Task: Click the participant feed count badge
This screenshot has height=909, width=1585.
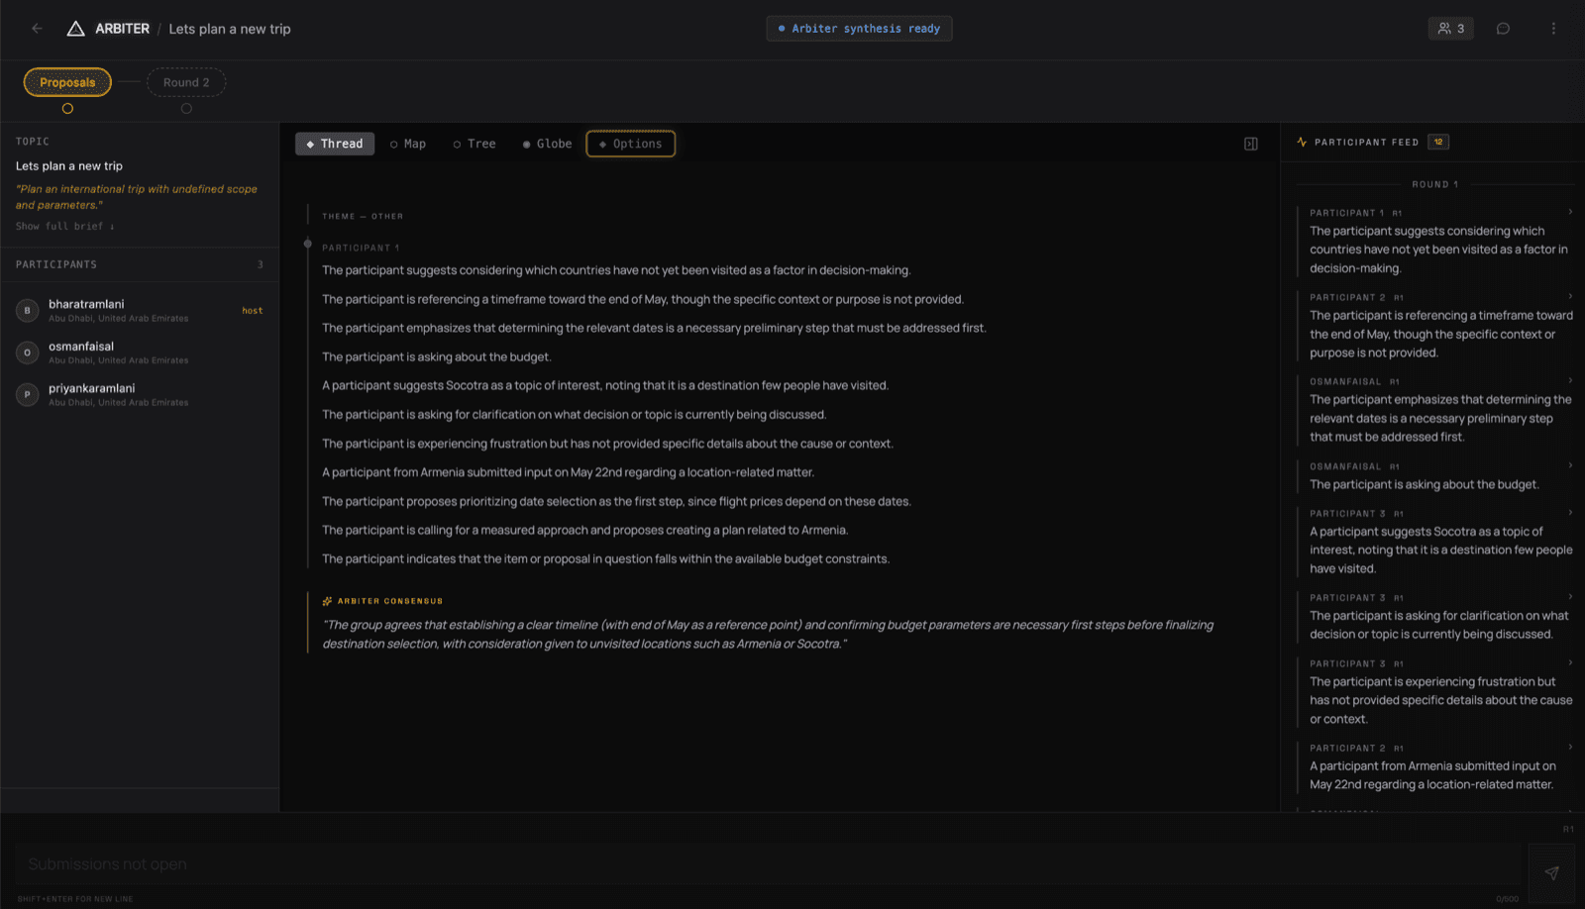Action: [x=1438, y=142]
